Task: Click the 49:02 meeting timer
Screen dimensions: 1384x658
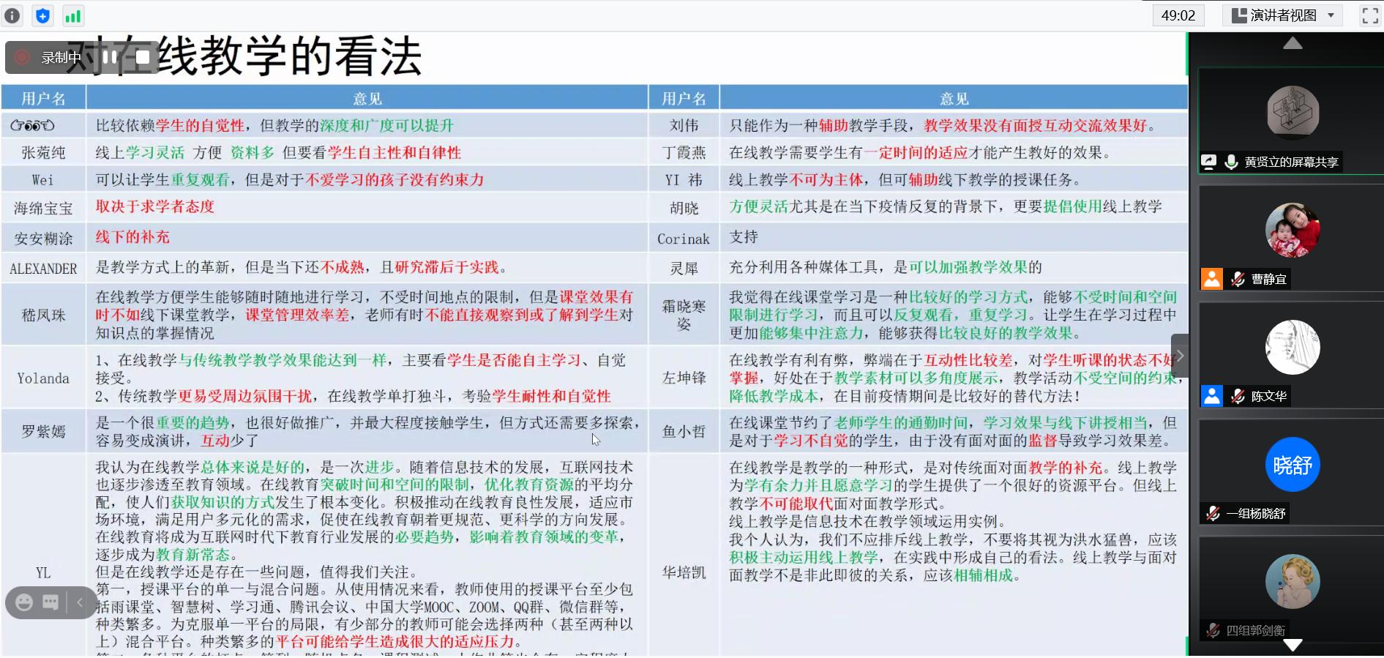Action: click(x=1178, y=15)
